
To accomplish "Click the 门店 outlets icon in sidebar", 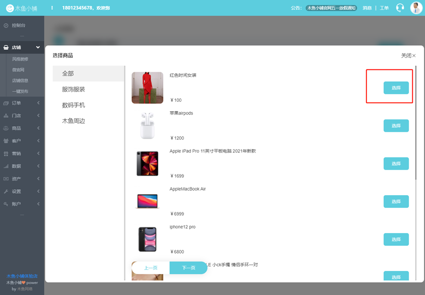I will [6, 116].
